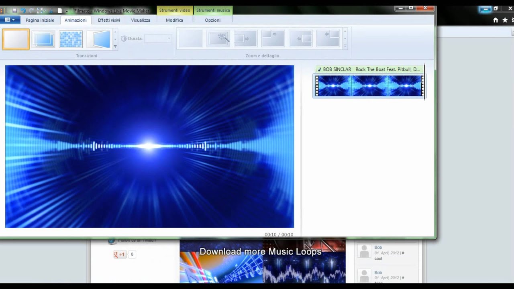Click the new document quick access icon
Screen dimensions: 514x289
pyautogui.click(x=60, y=11)
